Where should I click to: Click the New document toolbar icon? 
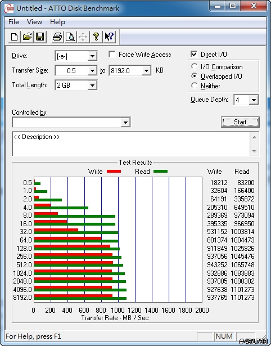[14, 37]
